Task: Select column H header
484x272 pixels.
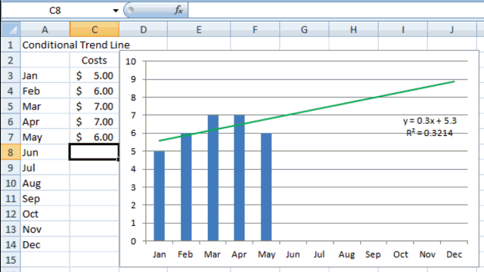Action: click(x=354, y=29)
